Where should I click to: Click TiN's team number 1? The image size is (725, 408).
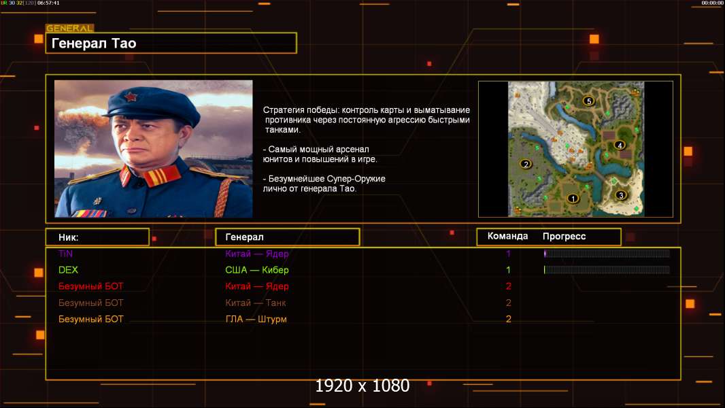[x=508, y=254]
